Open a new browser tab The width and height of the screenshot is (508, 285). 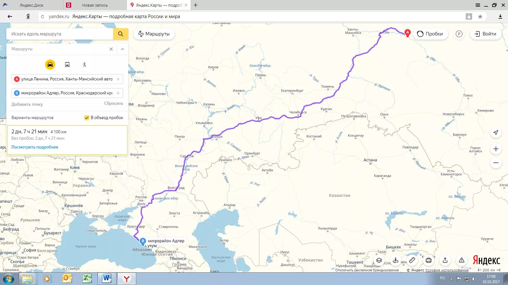[x=196, y=5]
